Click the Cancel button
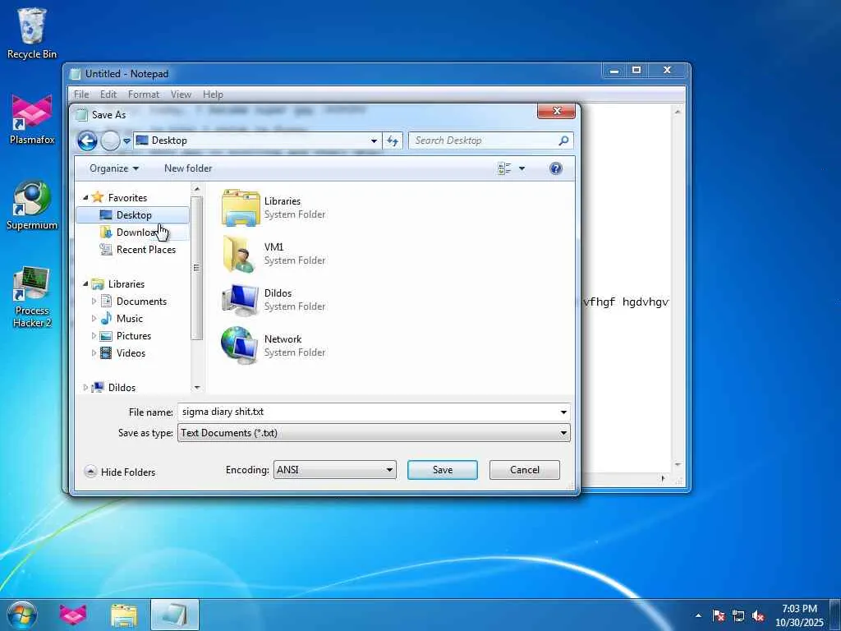This screenshot has width=841, height=631. tap(525, 469)
